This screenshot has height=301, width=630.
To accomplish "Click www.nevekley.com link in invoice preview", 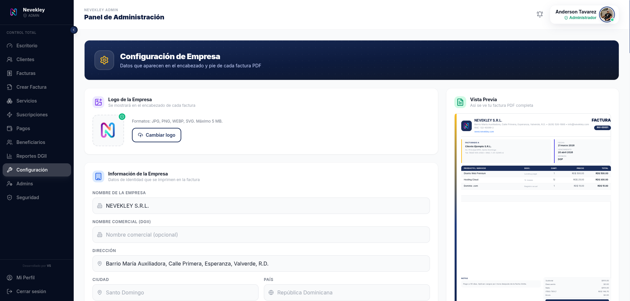I will point(484,132).
